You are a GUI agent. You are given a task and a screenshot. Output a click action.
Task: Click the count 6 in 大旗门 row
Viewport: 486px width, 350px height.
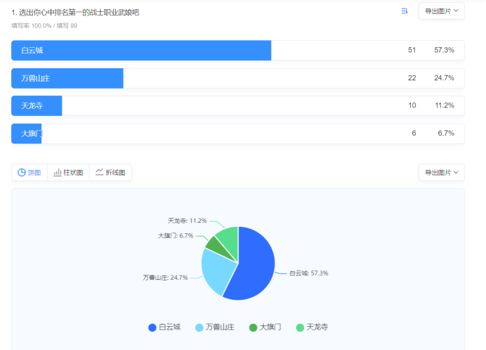pyautogui.click(x=414, y=133)
